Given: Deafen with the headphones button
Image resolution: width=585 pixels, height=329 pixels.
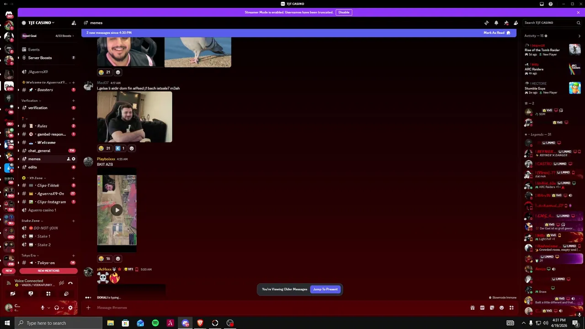Looking at the screenshot, I should click(56, 308).
